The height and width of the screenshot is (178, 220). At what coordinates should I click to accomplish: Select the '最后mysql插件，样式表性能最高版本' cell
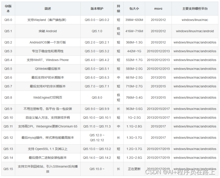(x=48, y=138)
